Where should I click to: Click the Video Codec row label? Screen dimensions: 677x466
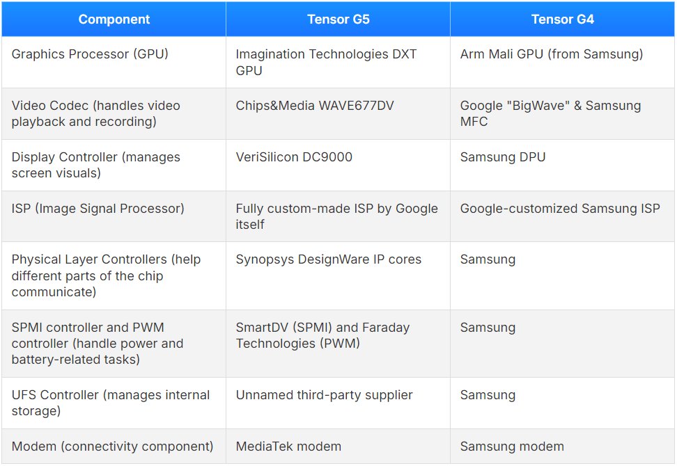click(96, 113)
